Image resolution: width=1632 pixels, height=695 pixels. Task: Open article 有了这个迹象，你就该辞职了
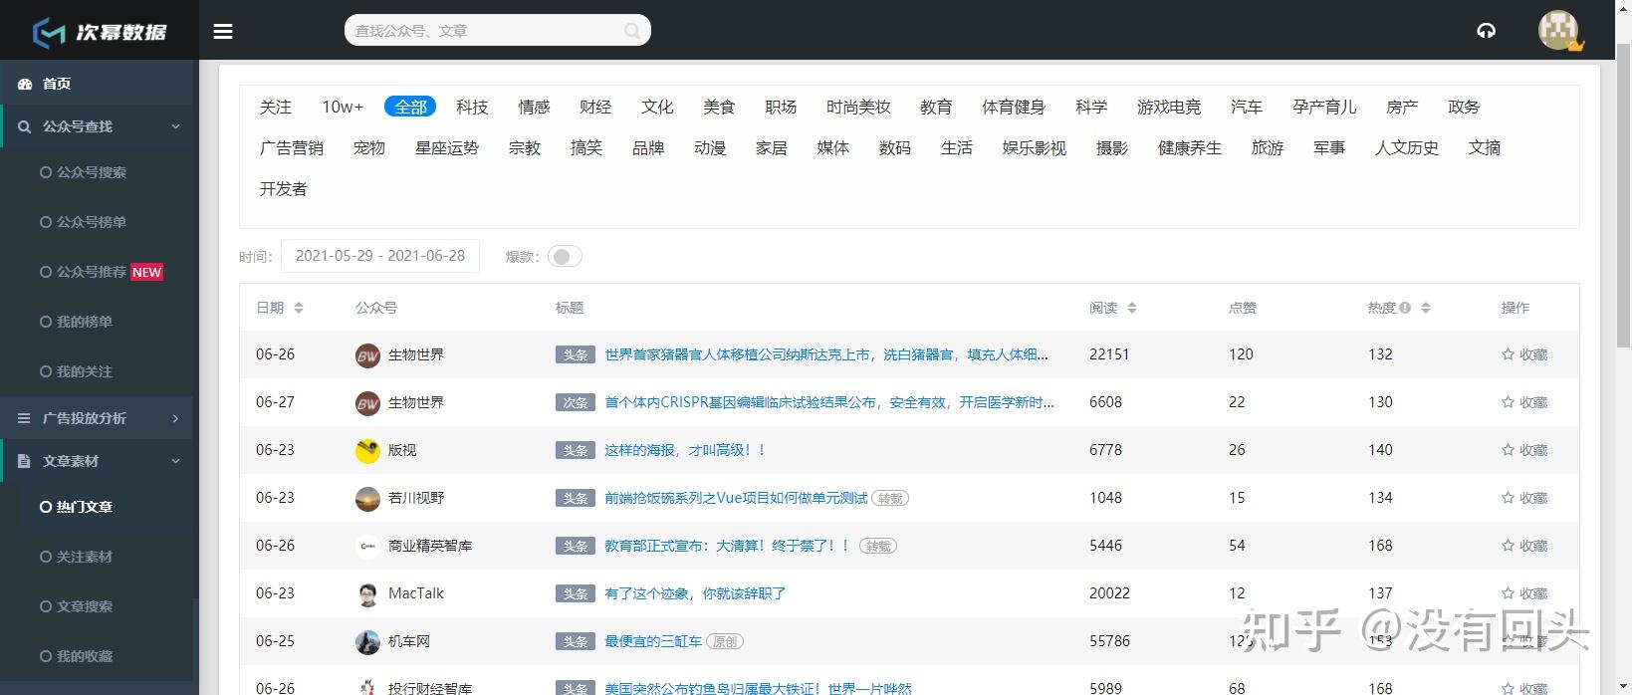tap(695, 593)
